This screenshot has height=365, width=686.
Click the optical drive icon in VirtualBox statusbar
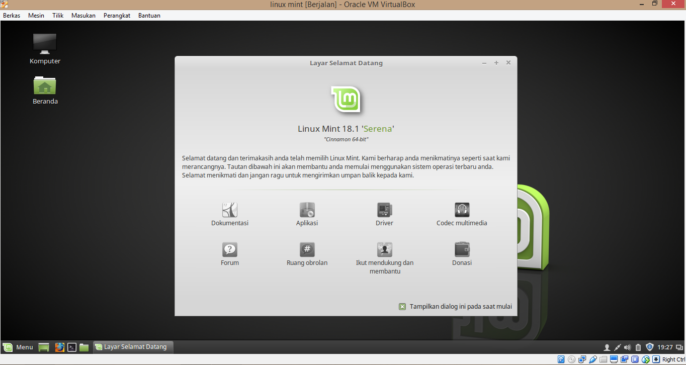tap(571, 359)
